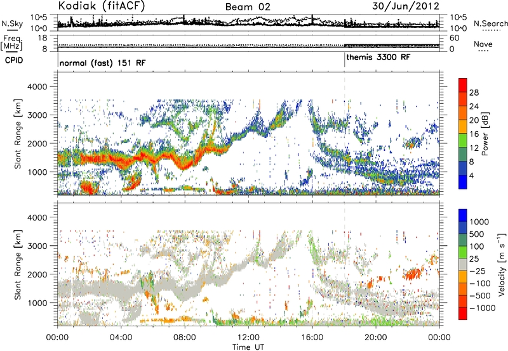The height and width of the screenshot is (351, 508).
Task: Click the 'normal (fast) 151 RF' label
Action: [x=103, y=63]
